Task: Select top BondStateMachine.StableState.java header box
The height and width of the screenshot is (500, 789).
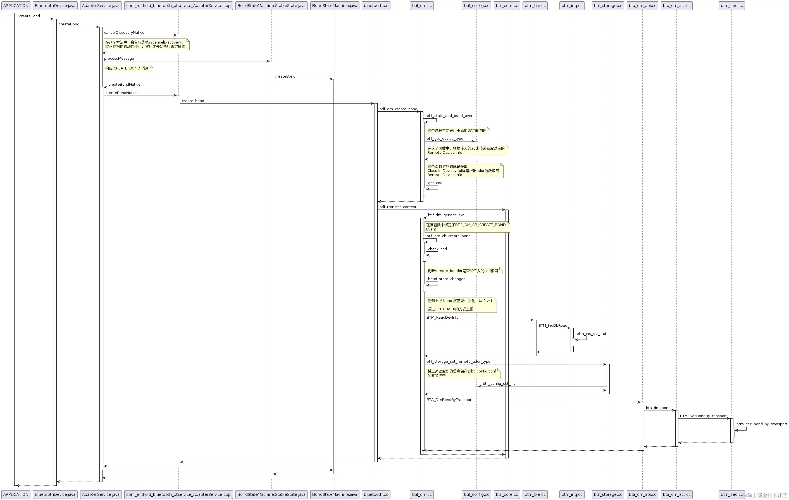Action: tap(271, 6)
